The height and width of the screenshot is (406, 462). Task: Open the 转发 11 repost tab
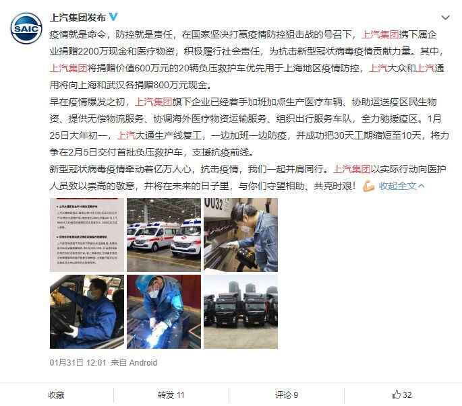point(171,395)
